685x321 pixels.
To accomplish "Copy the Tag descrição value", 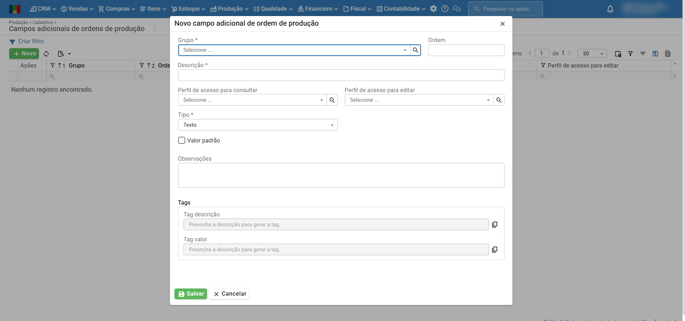I will click(494, 225).
